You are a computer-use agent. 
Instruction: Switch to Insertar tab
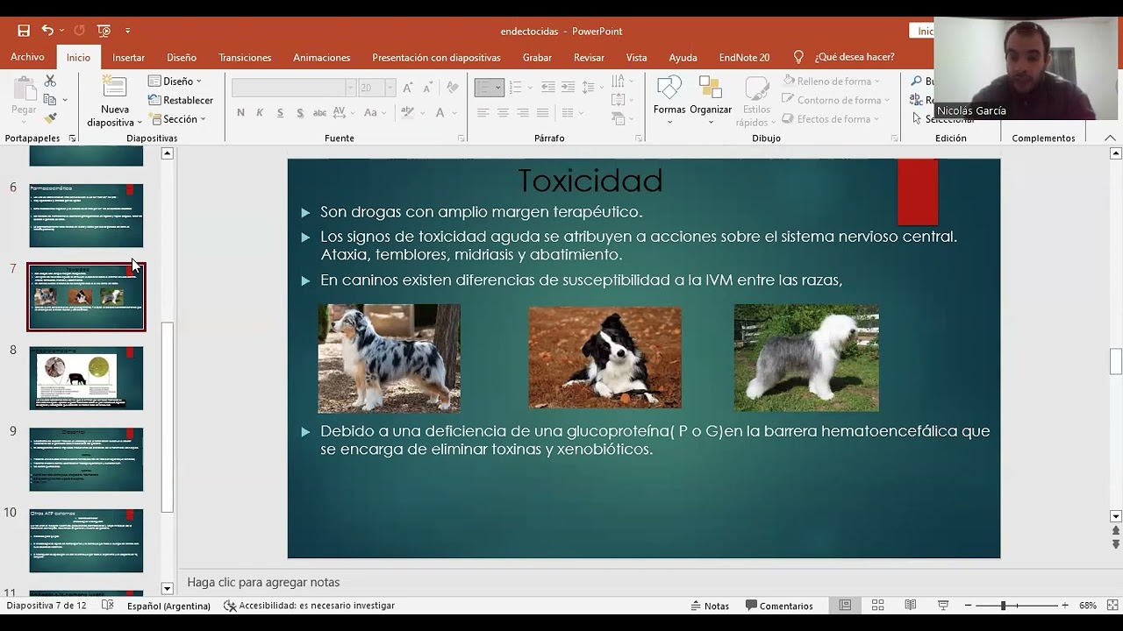point(129,57)
